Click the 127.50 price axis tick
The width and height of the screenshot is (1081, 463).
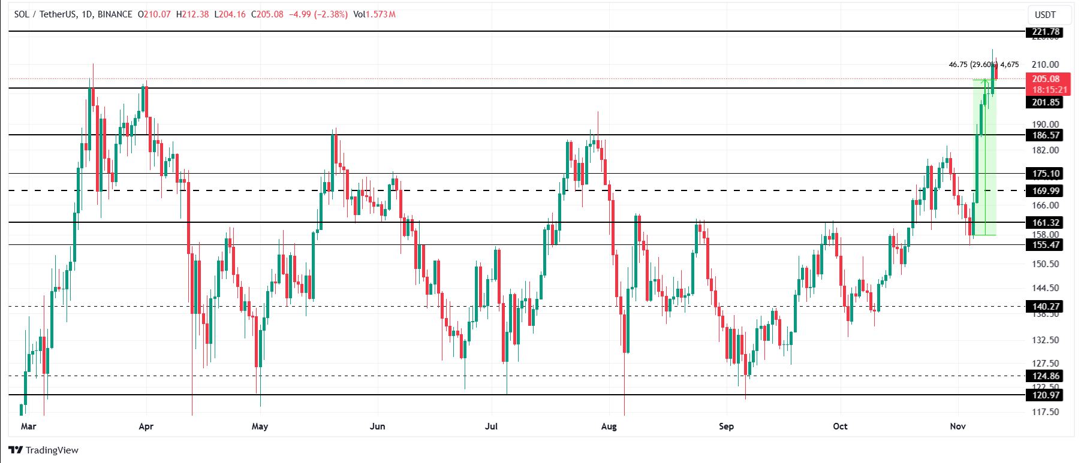coord(1045,364)
